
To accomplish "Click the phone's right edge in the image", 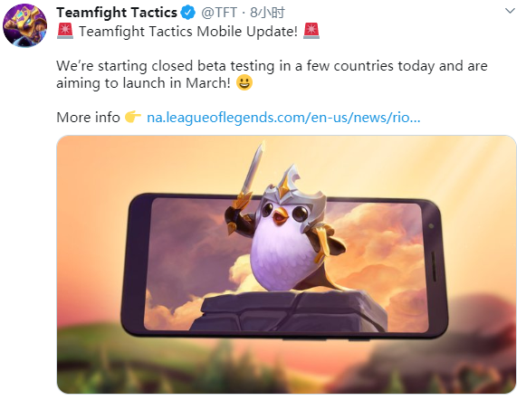I will pyautogui.click(x=436, y=268).
